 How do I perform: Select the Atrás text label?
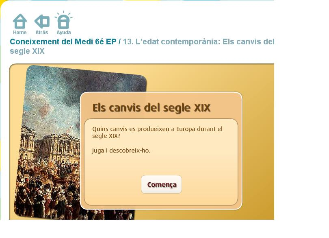(x=42, y=33)
